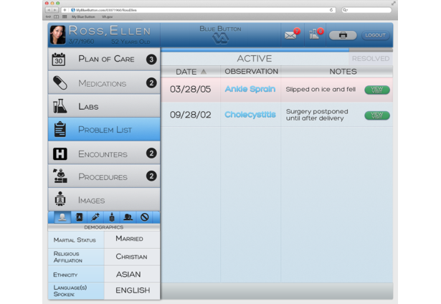Click the X-ray icon beside Images
This screenshot has height=304, width=441.
point(60,199)
